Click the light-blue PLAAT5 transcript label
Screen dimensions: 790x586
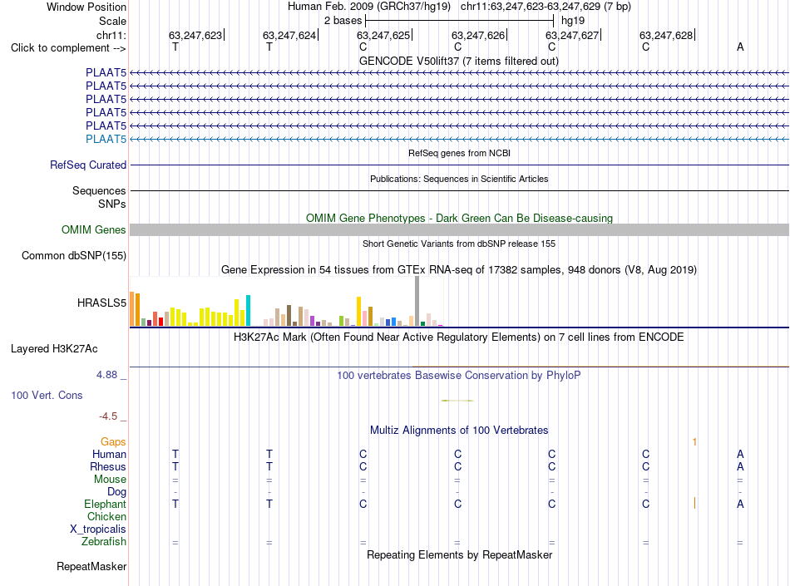point(106,139)
